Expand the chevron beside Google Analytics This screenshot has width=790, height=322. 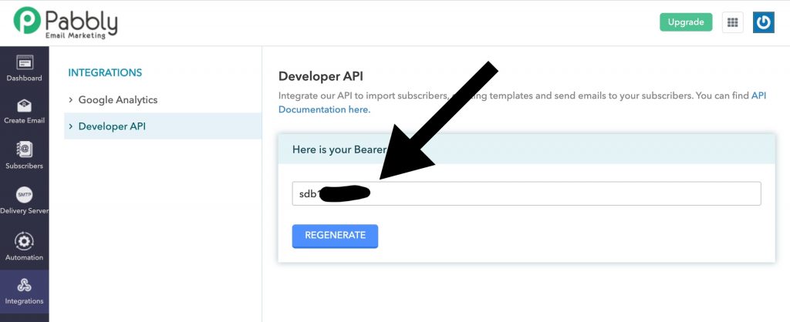71,100
